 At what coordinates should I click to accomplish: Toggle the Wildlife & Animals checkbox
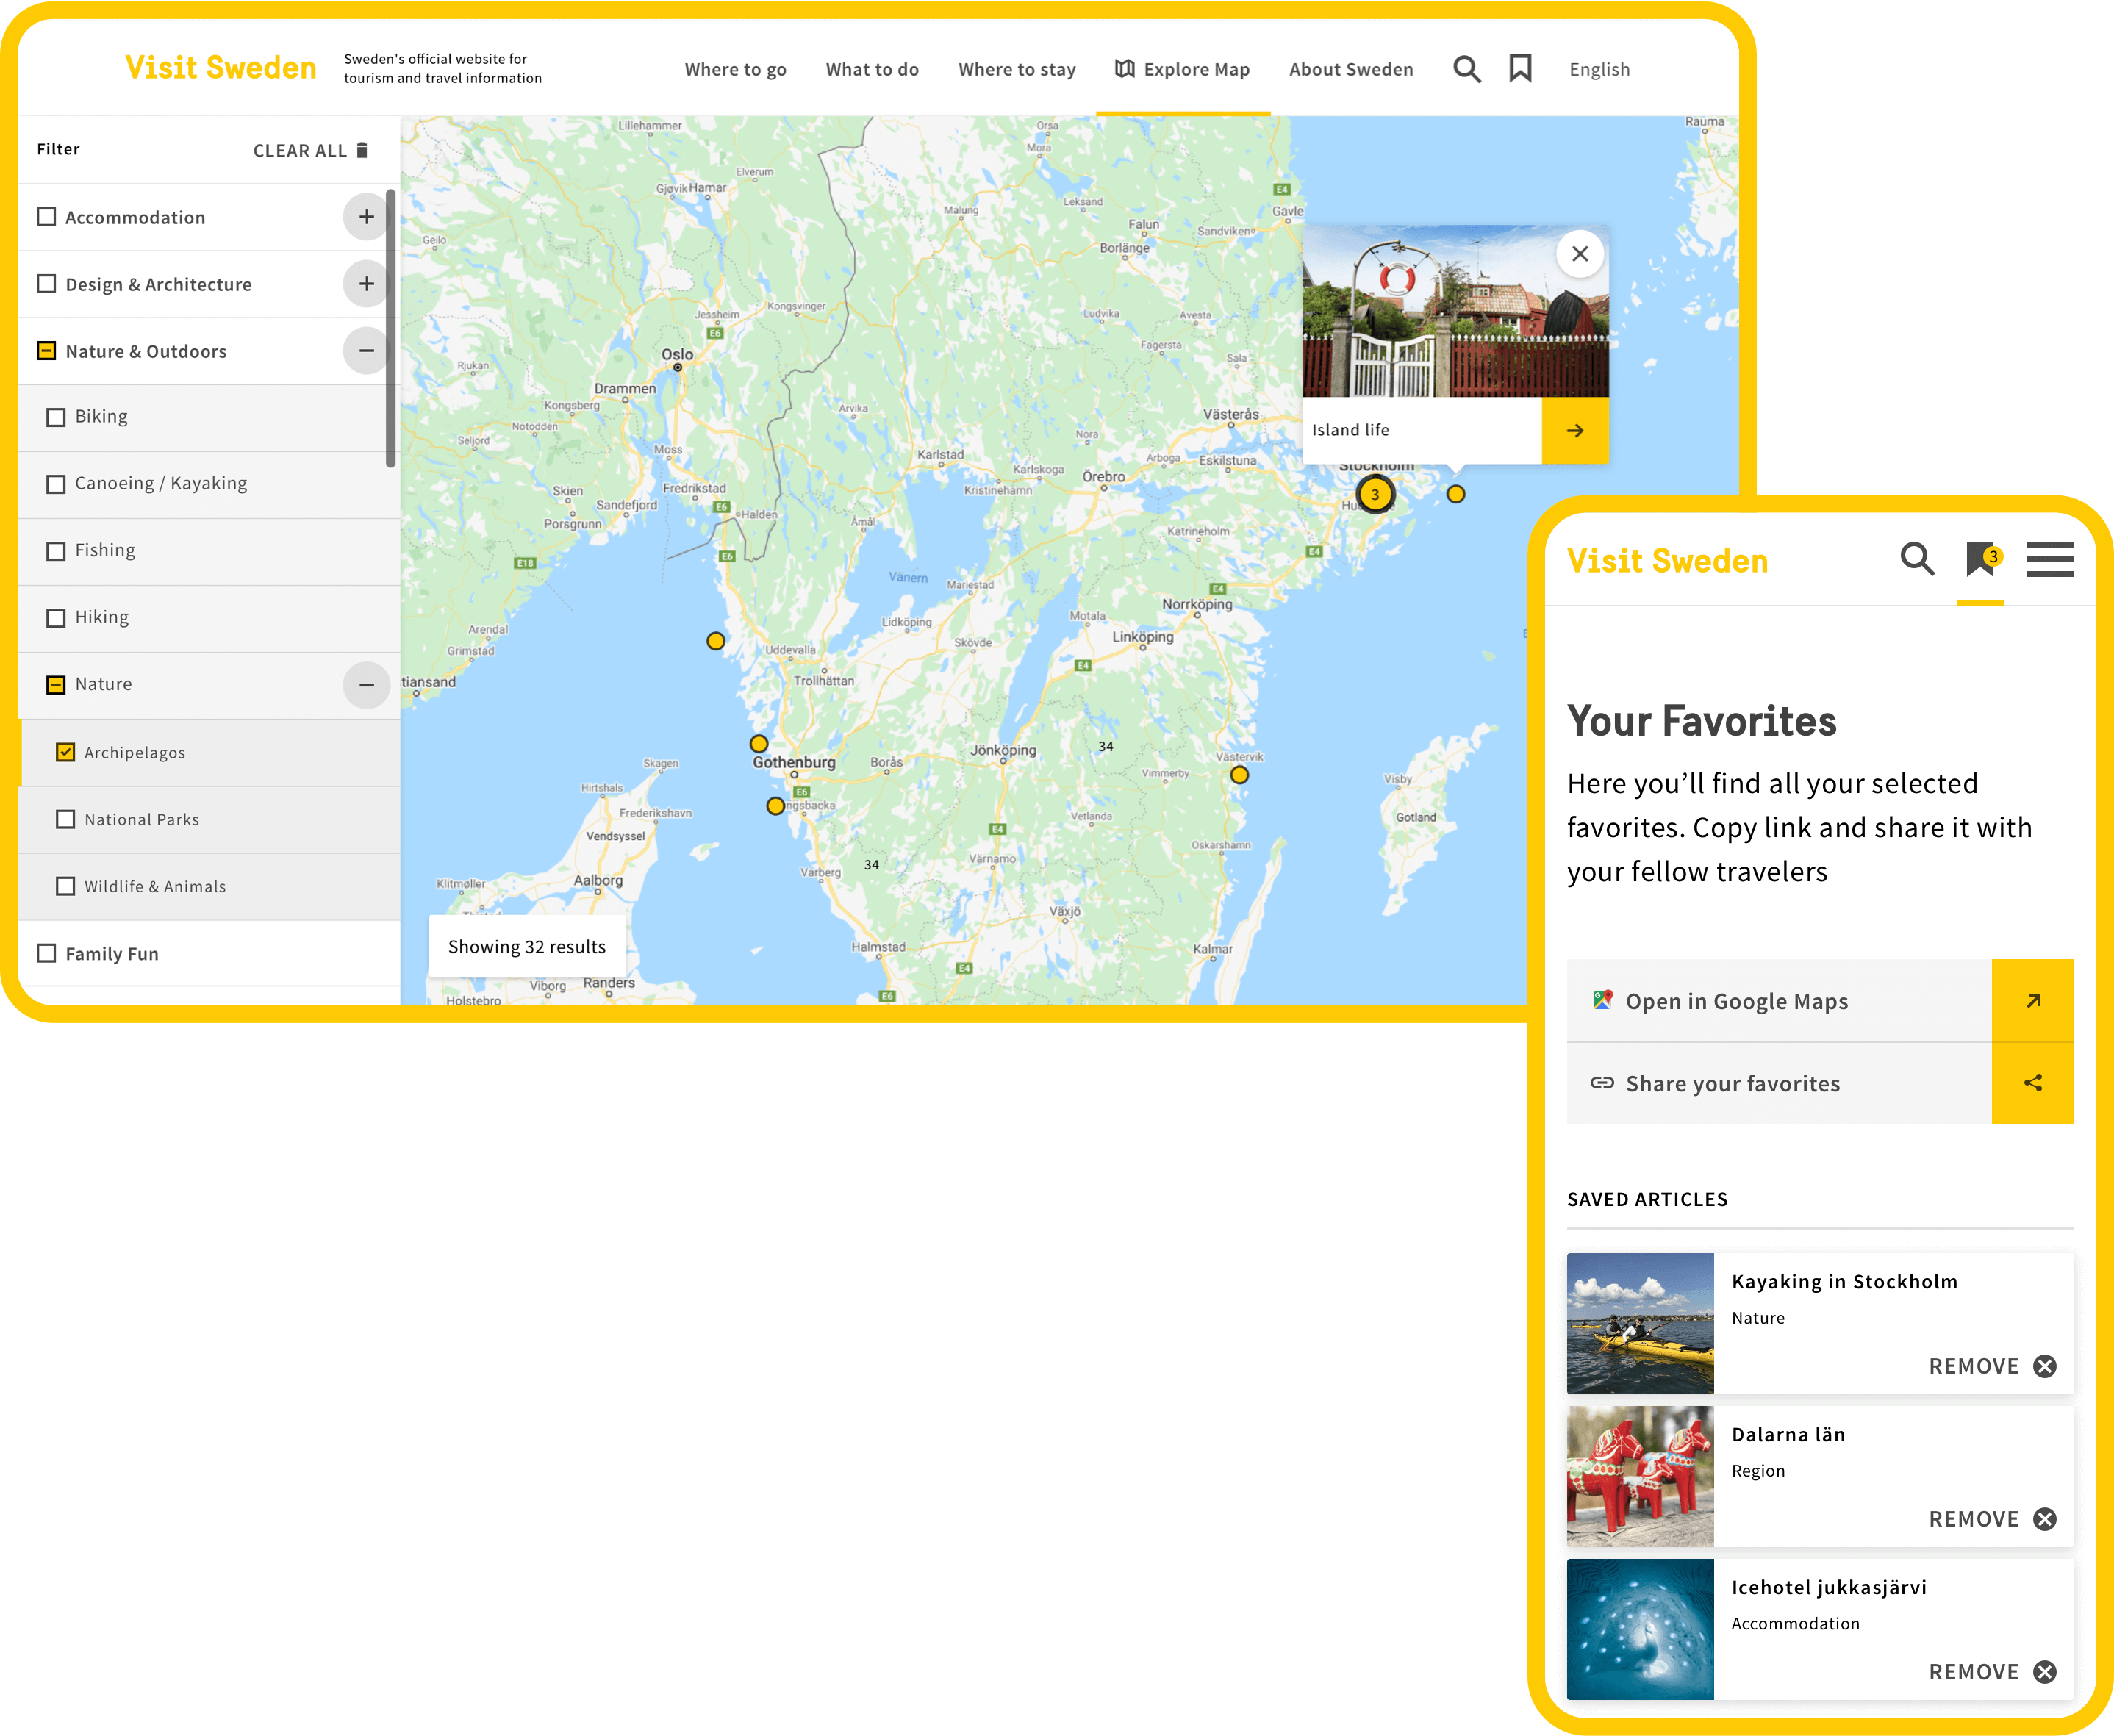click(x=65, y=886)
